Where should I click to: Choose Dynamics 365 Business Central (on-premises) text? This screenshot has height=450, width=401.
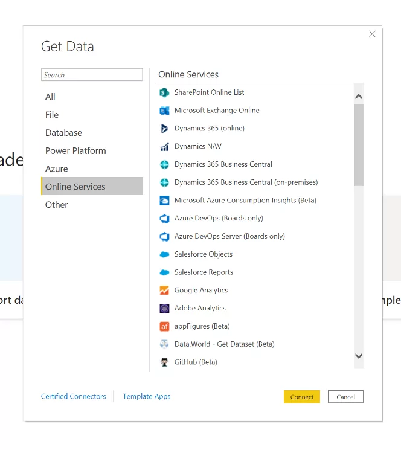(x=246, y=182)
